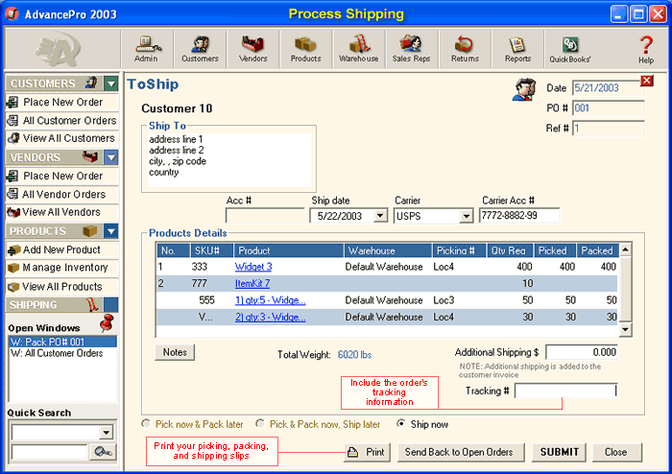
Task: Open View All Customers
Action: tap(62, 138)
